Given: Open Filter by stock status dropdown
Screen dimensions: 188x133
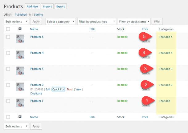Looking at the screenshot, I should pyautogui.click(x=134, y=22).
